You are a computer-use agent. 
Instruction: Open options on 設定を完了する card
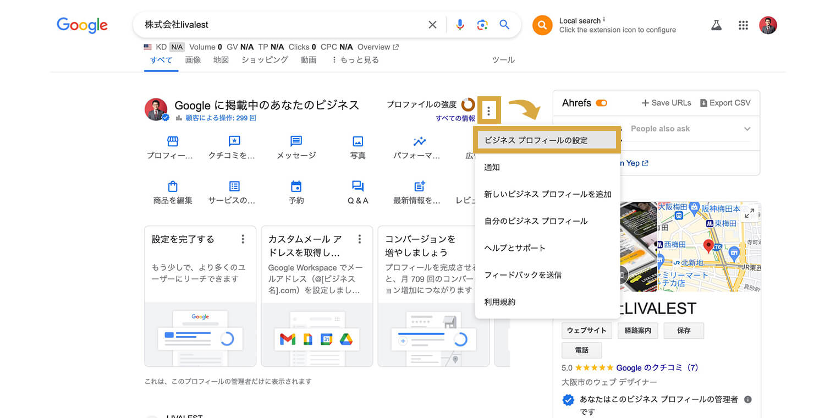[243, 239]
